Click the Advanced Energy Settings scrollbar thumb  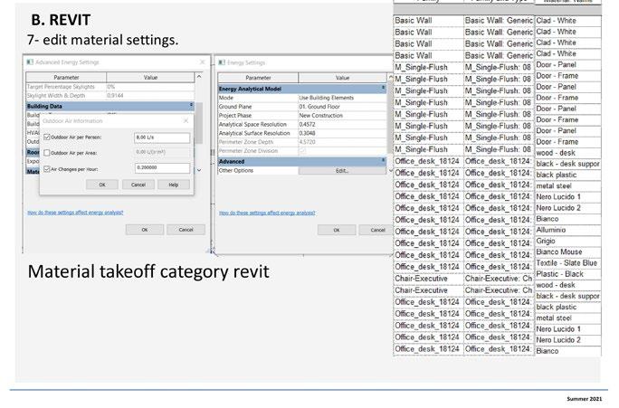pyautogui.click(x=199, y=122)
